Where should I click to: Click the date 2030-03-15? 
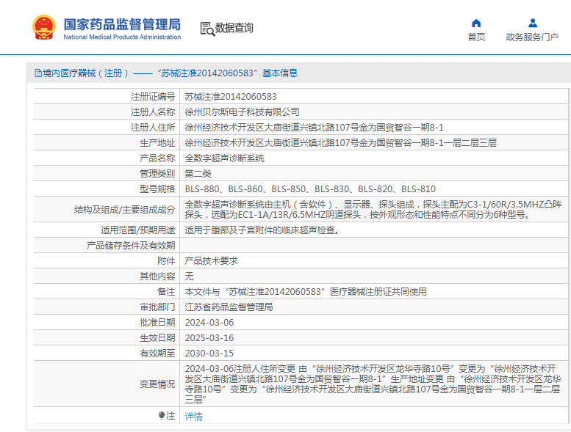(x=209, y=354)
